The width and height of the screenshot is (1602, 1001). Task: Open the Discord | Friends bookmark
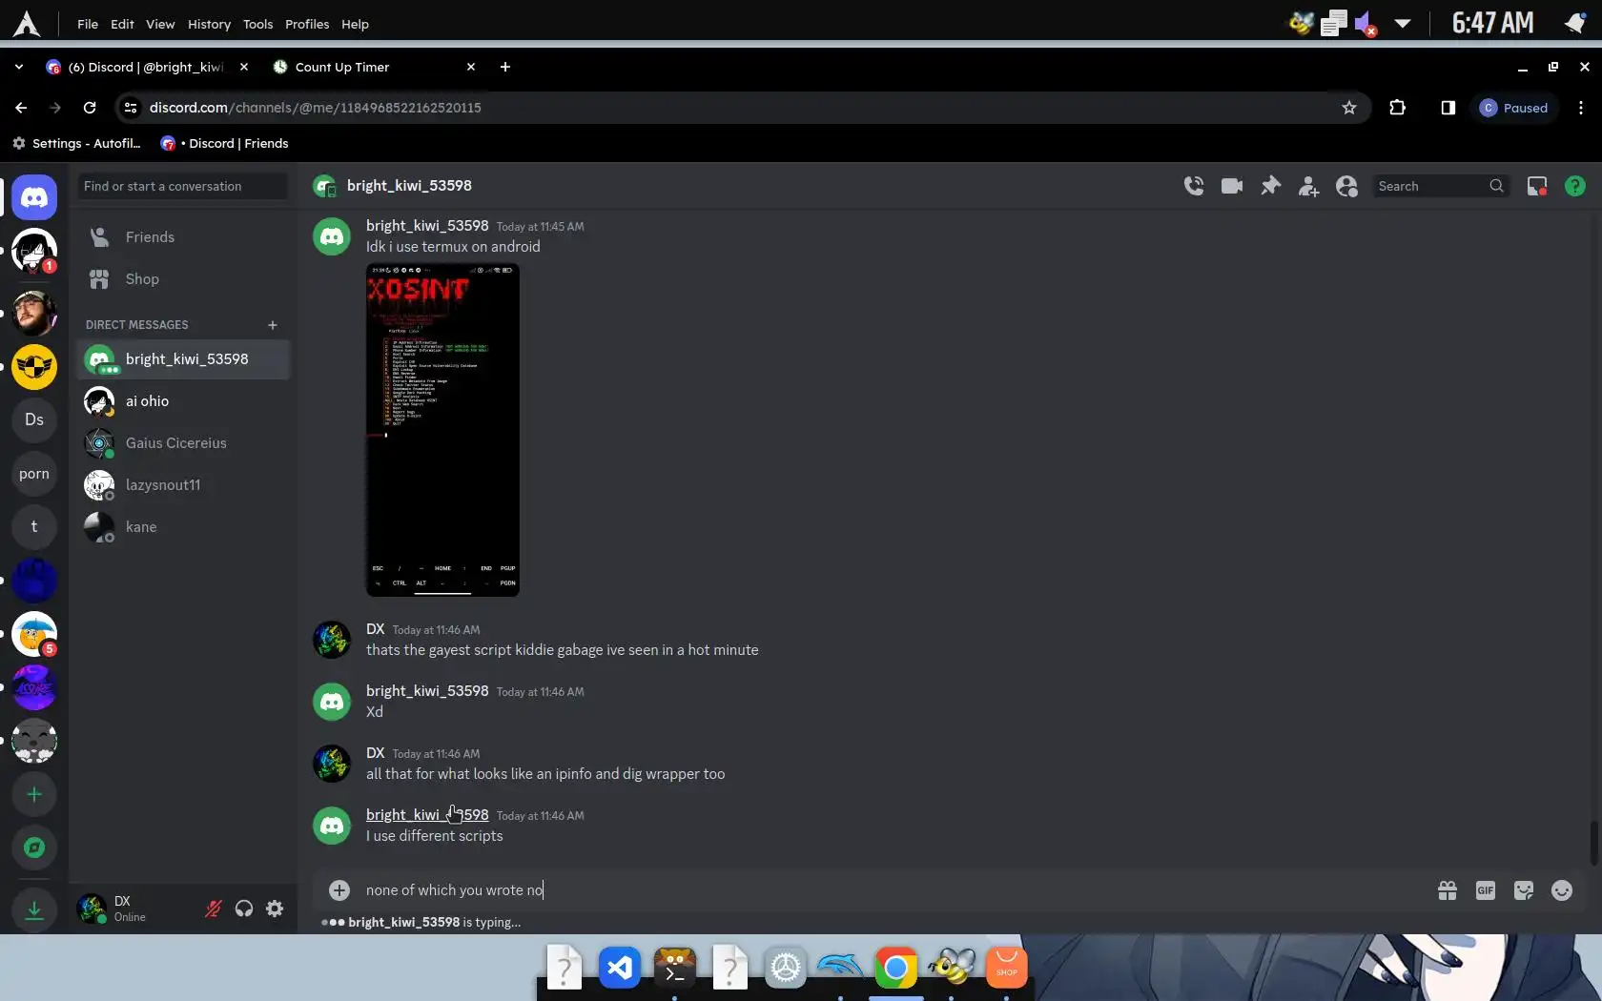click(x=225, y=143)
